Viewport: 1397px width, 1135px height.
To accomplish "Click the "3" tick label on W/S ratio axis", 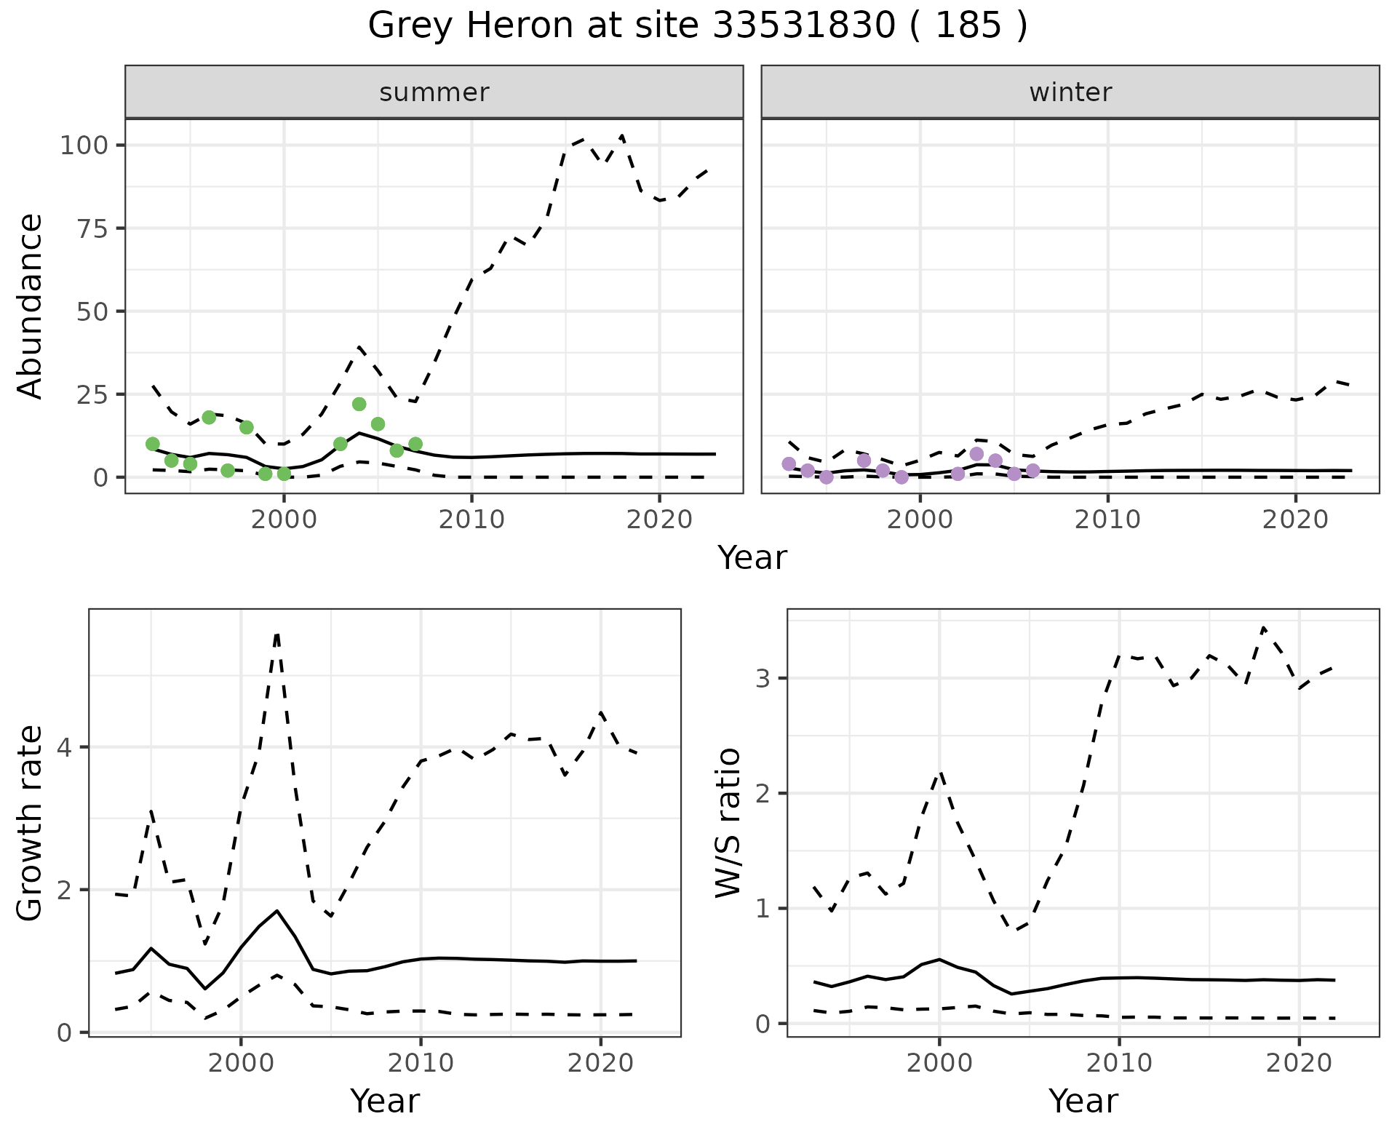I will coord(764,679).
